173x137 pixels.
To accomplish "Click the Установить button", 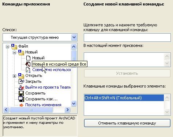I will tap(127, 73).
